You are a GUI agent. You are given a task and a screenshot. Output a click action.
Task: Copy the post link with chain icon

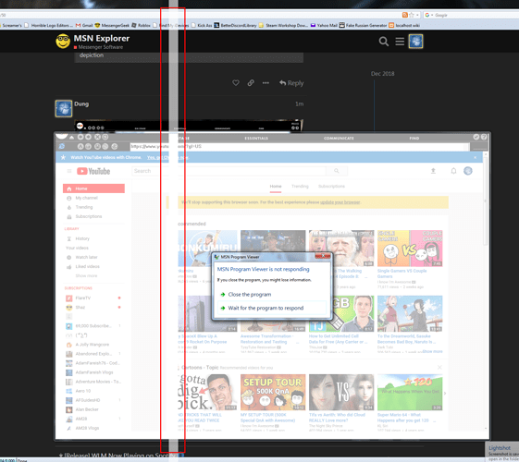point(251,82)
